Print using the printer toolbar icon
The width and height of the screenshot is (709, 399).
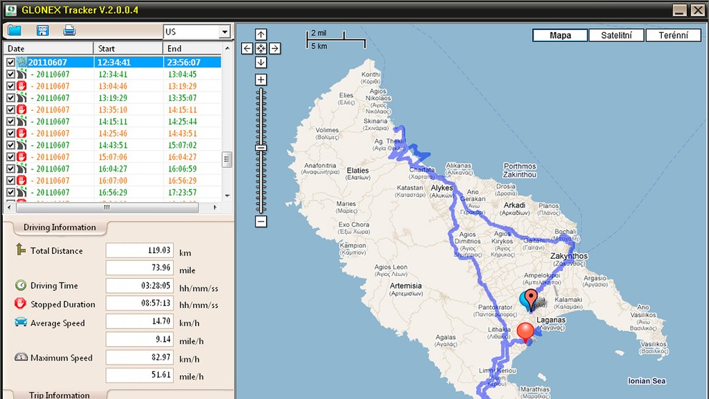pos(69,30)
